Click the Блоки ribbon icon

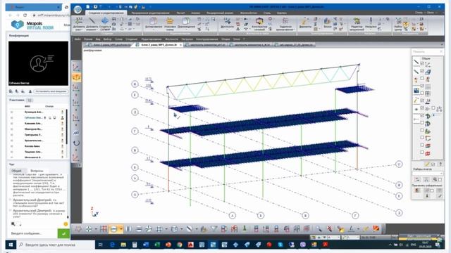click(x=327, y=23)
